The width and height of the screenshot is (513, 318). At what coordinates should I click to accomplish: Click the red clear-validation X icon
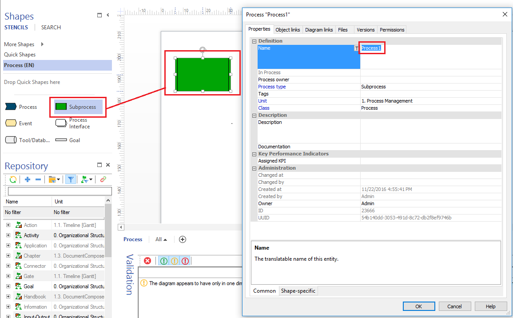147,261
